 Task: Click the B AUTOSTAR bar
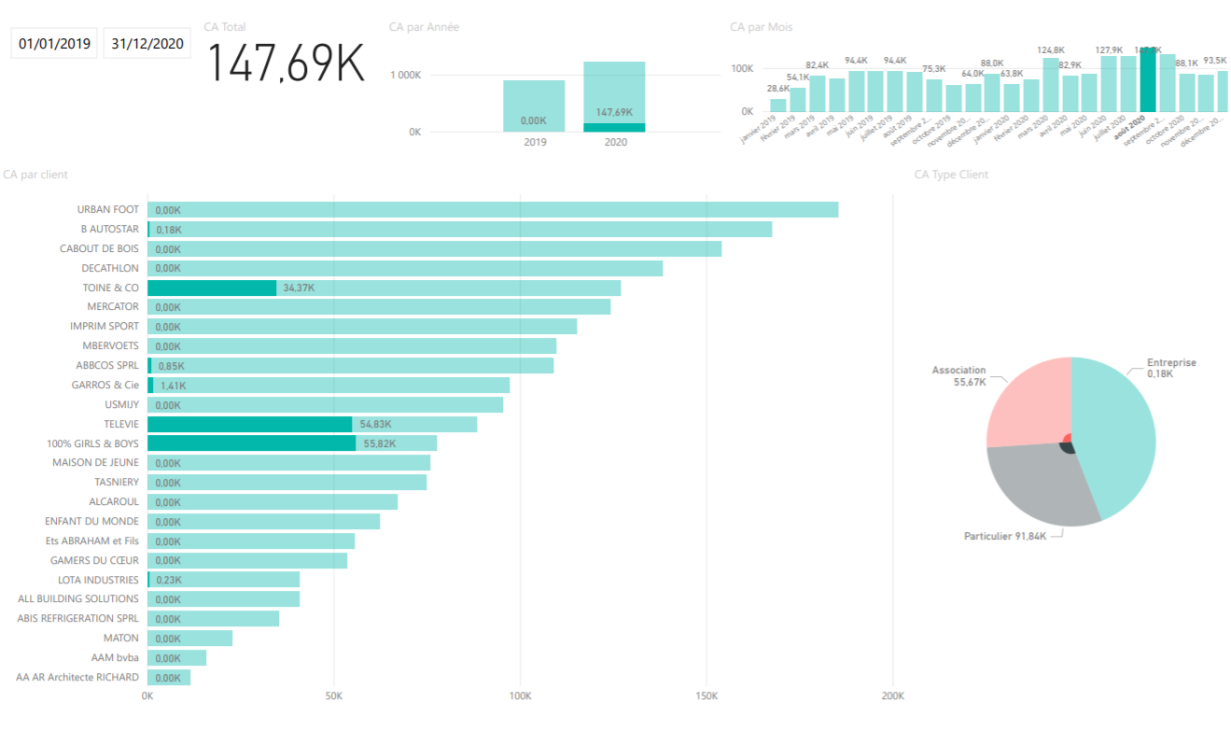[459, 230]
